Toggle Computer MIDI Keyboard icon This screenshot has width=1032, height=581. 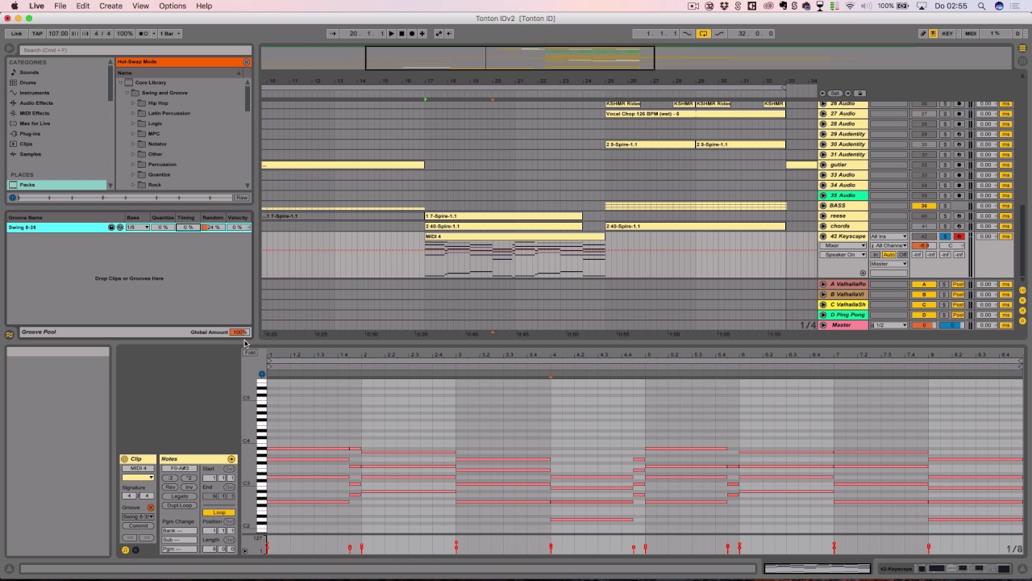[x=933, y=34]
